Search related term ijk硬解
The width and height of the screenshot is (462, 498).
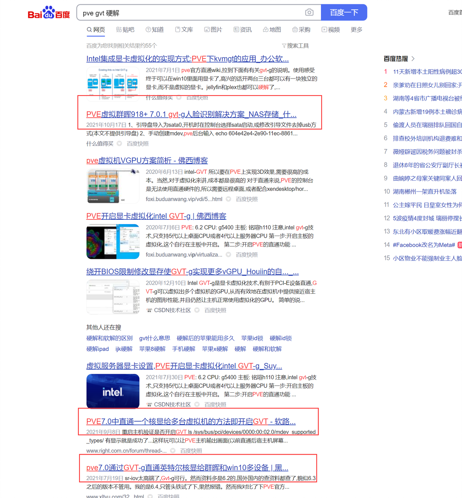coord(124,349)
